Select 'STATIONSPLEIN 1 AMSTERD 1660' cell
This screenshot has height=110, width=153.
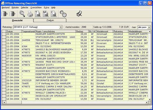click(x=55, y=37)
